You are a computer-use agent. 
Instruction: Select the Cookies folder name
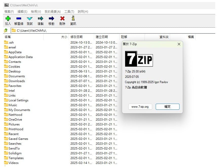point(14,67)
